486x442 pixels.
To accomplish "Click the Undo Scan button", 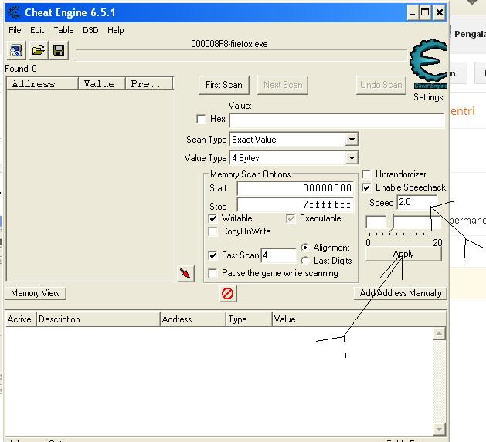I will coord(381,85).
